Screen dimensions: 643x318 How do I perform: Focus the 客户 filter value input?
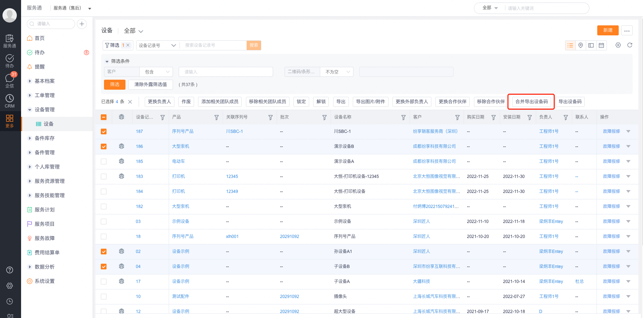click(226, 72)
